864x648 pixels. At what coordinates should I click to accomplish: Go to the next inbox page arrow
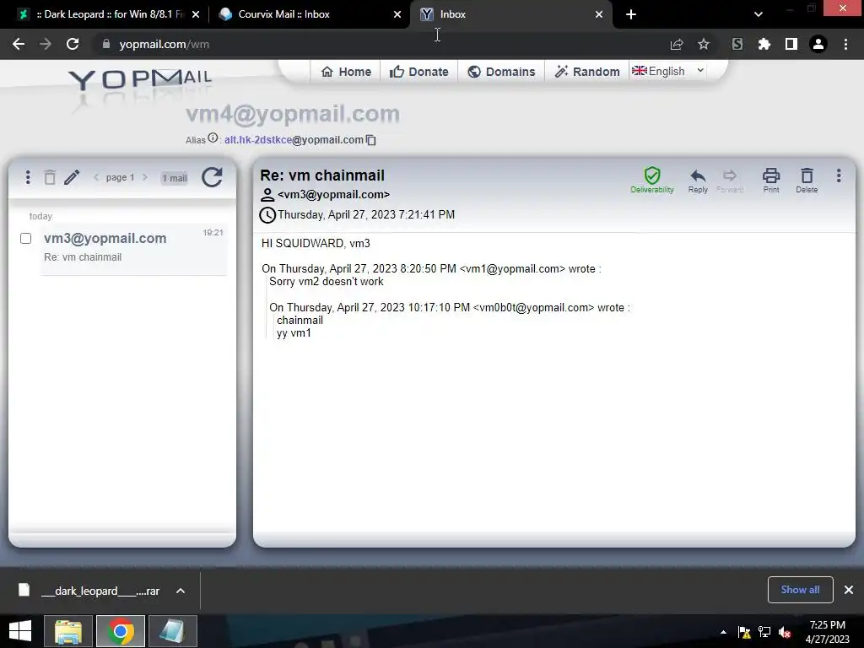(145, 177)
